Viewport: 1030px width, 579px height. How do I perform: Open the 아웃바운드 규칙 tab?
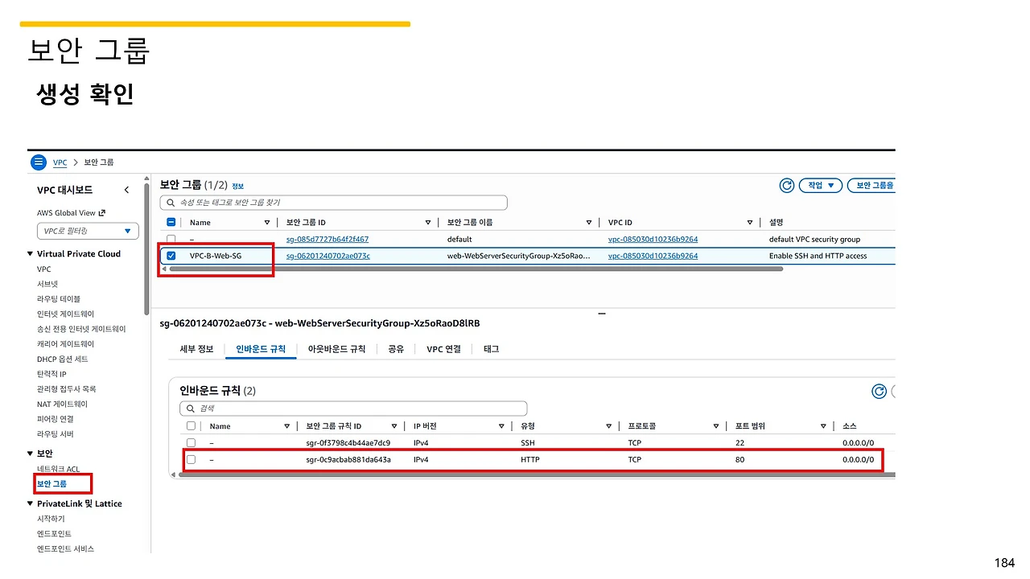[336, 349]
